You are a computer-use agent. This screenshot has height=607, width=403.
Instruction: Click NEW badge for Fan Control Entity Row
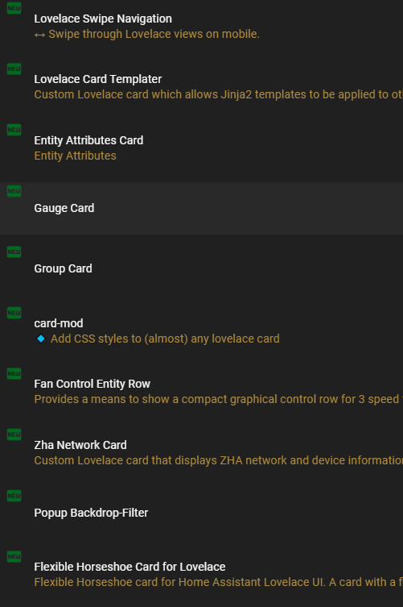14,373
